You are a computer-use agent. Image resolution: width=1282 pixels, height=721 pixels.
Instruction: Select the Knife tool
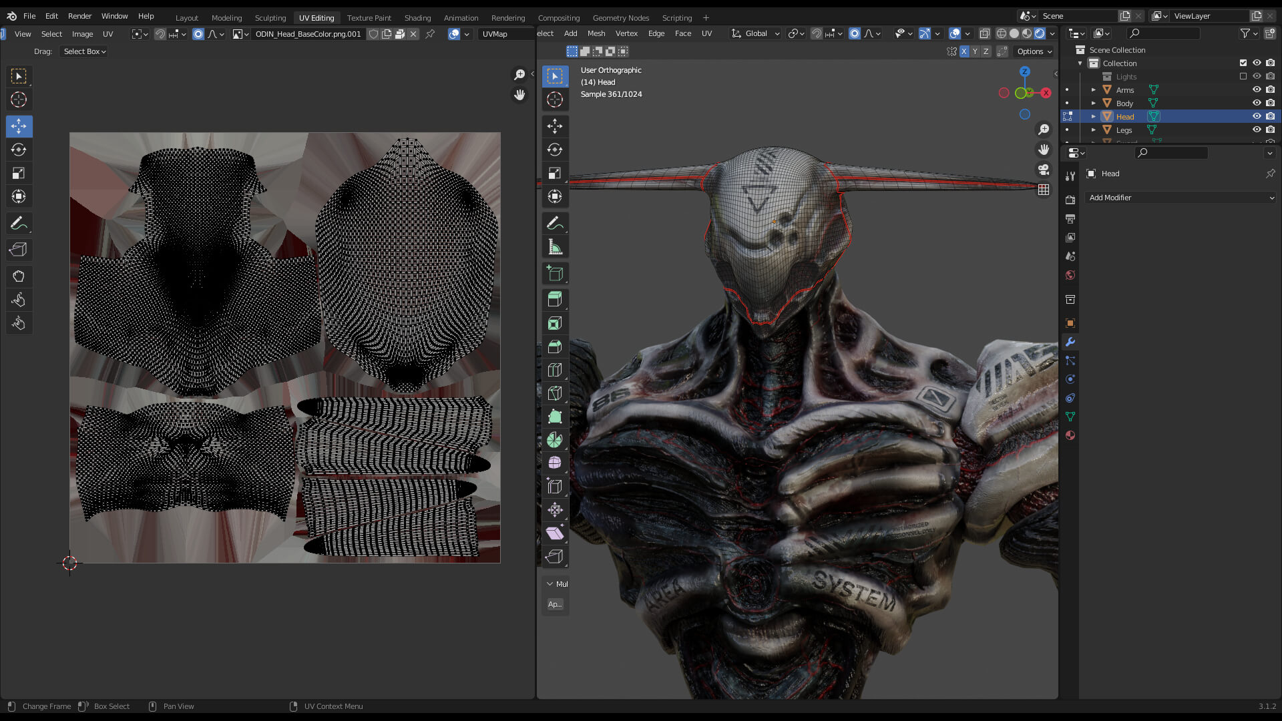(x=555, y=393)
